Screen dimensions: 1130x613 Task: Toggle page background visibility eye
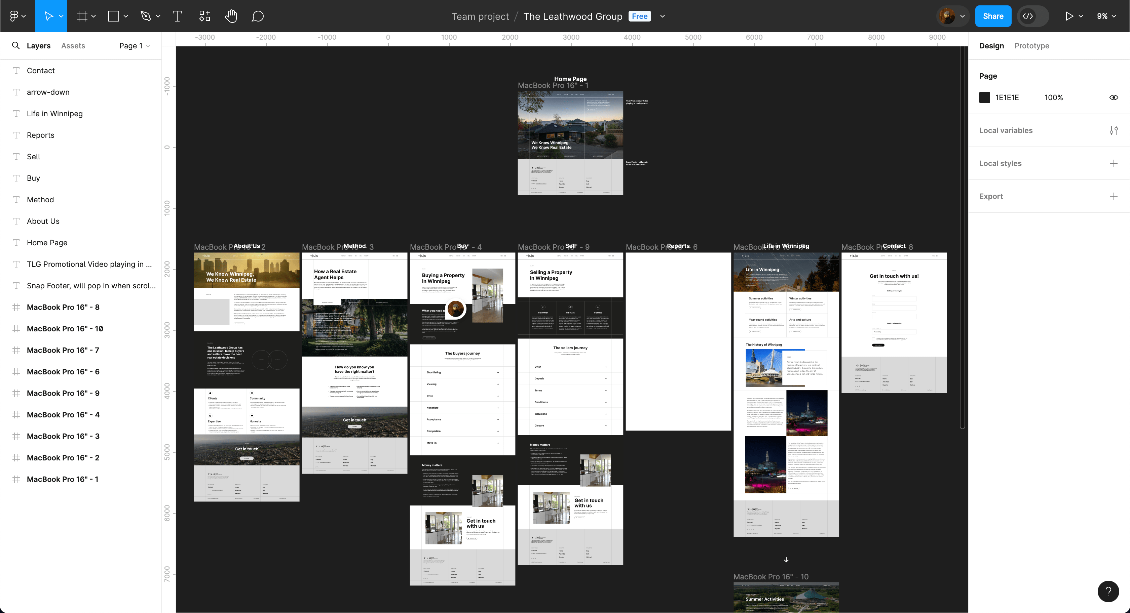click(x=1113, y=97)
